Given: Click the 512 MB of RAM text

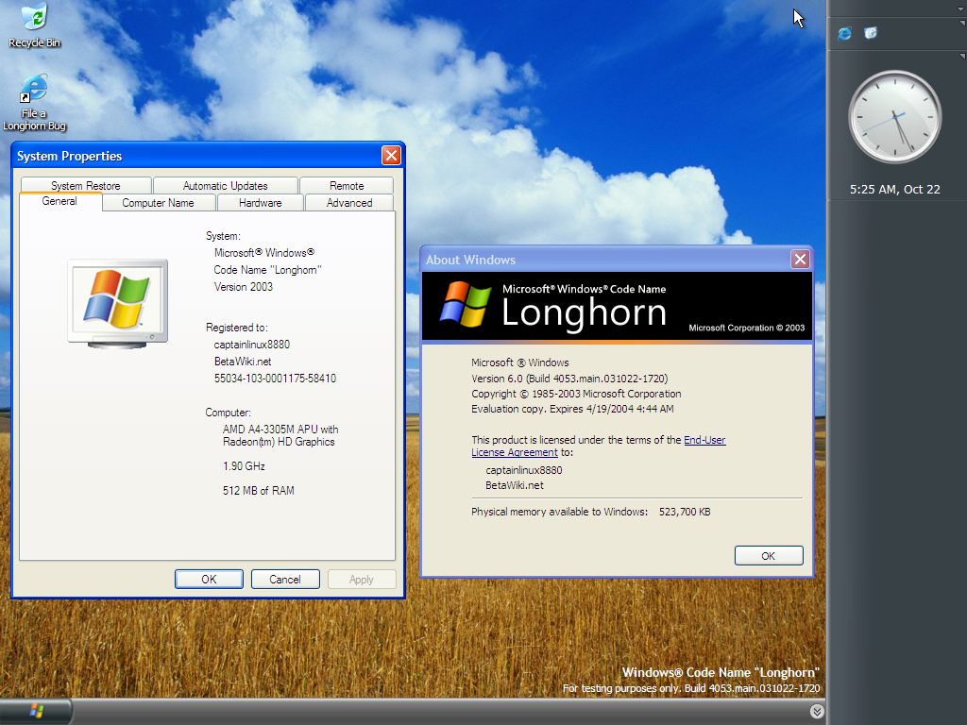Looking at the screenshot, I should 259,491.
